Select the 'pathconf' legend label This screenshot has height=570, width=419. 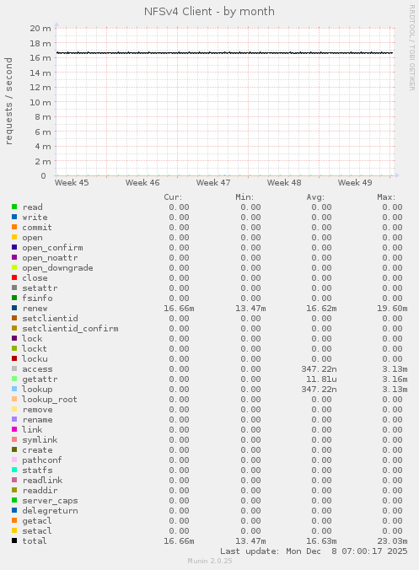(x=42, y=460)
